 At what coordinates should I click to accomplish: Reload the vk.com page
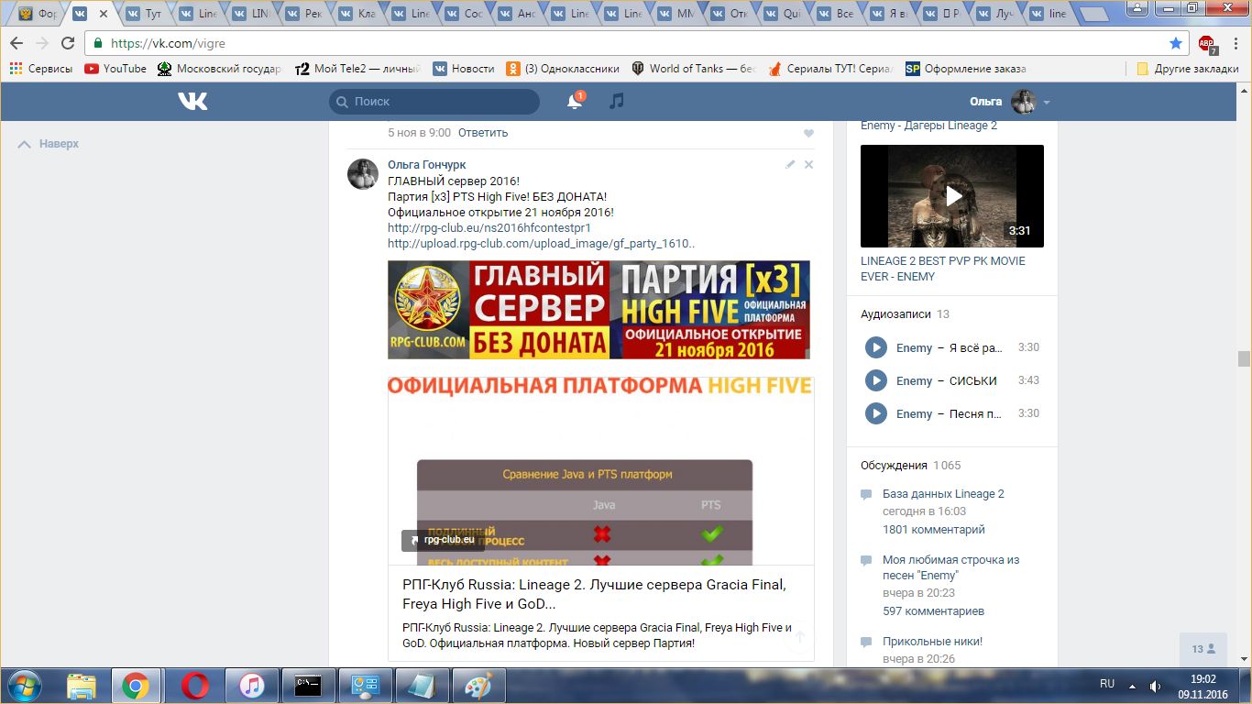click(x=67, y=43)
